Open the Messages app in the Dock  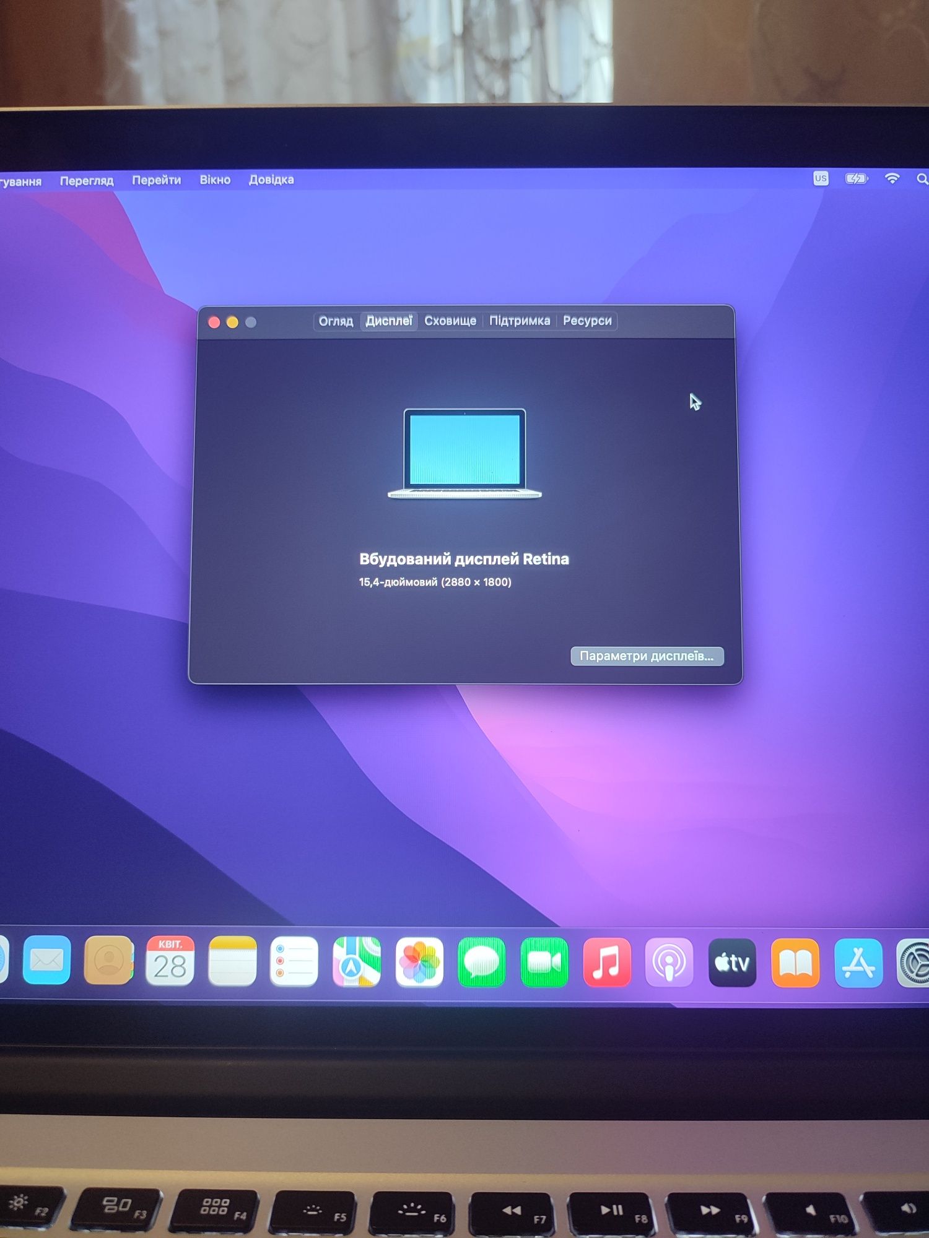(x=481, y=963)
